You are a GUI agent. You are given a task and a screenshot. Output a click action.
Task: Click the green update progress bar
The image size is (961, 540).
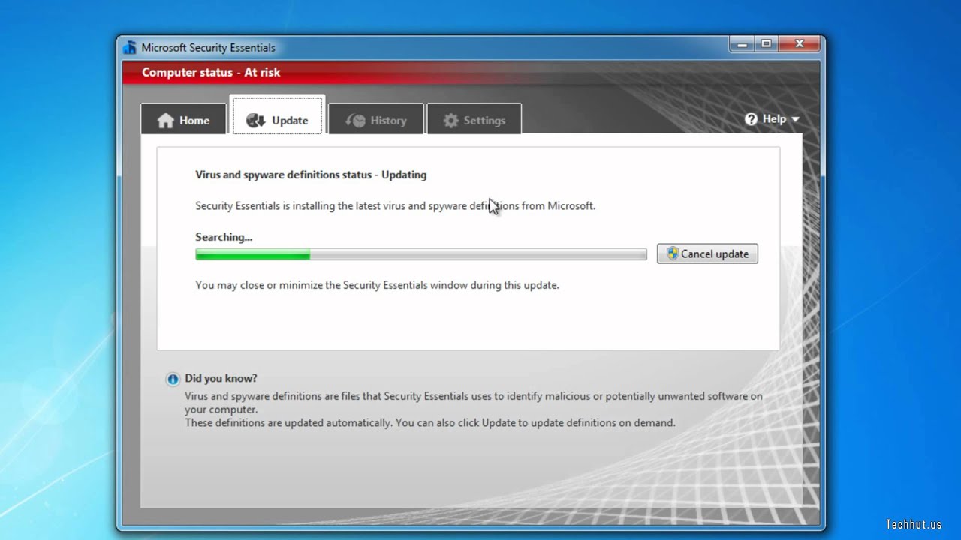[420, 255]
